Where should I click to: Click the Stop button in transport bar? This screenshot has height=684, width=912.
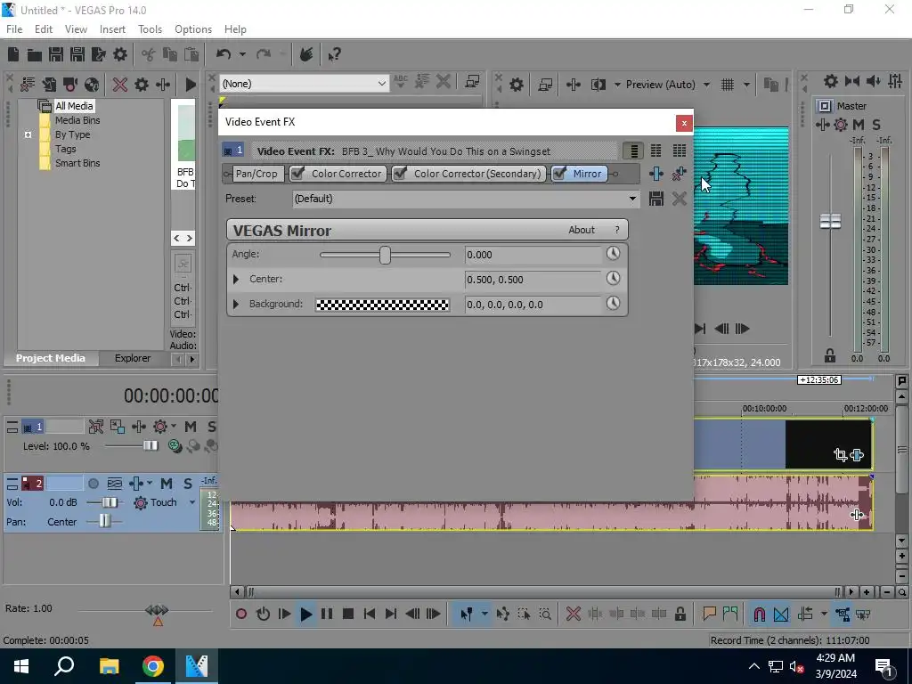[x=348, y=614]
